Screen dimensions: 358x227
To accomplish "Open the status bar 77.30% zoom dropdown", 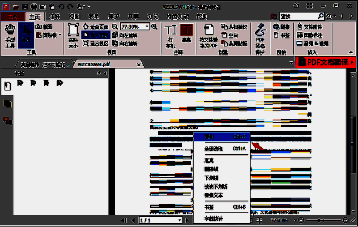I will coord(295,220).
